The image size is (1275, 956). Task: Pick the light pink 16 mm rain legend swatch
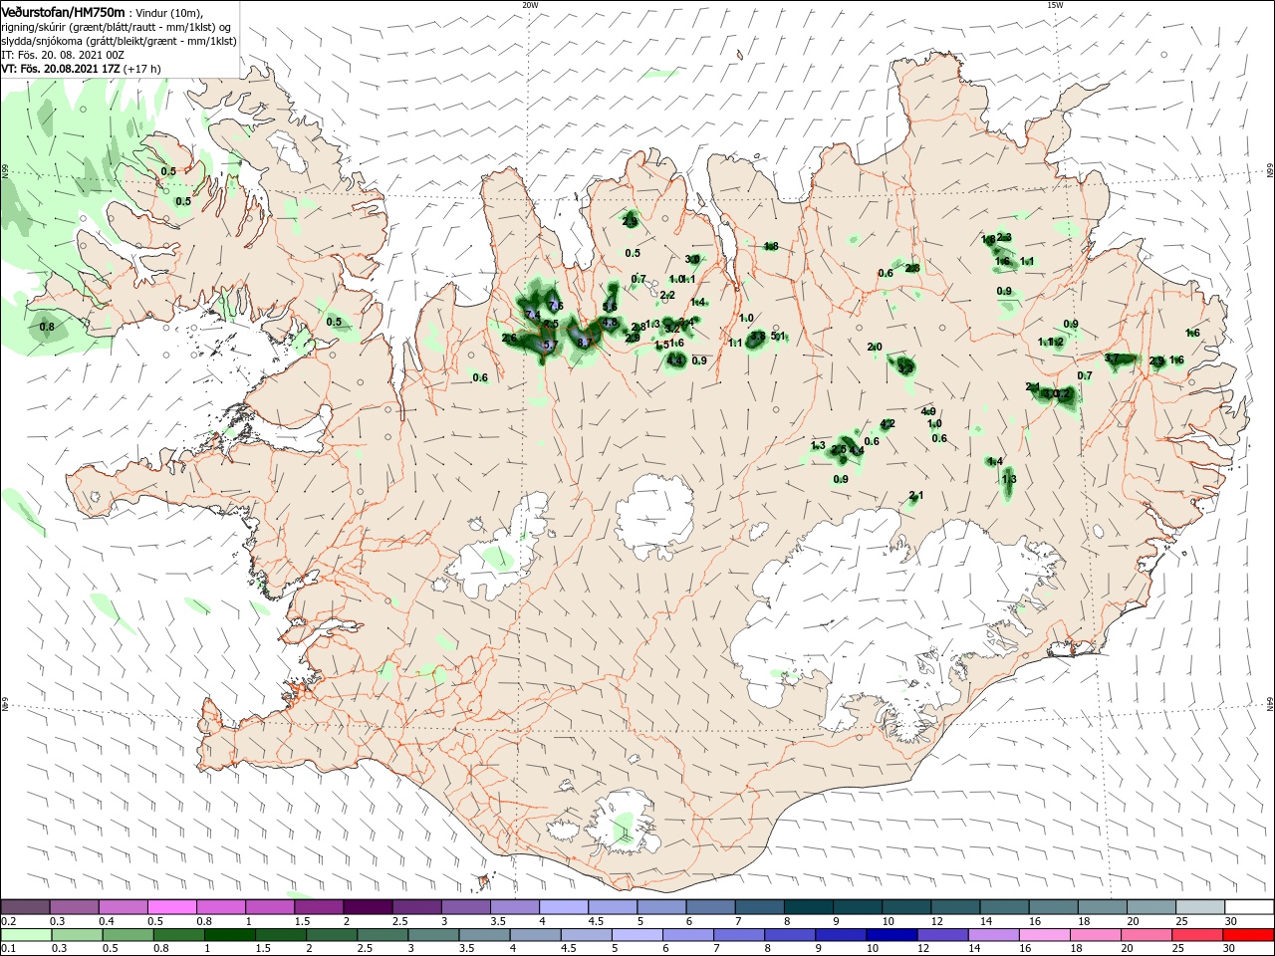tap(1044, 935)
